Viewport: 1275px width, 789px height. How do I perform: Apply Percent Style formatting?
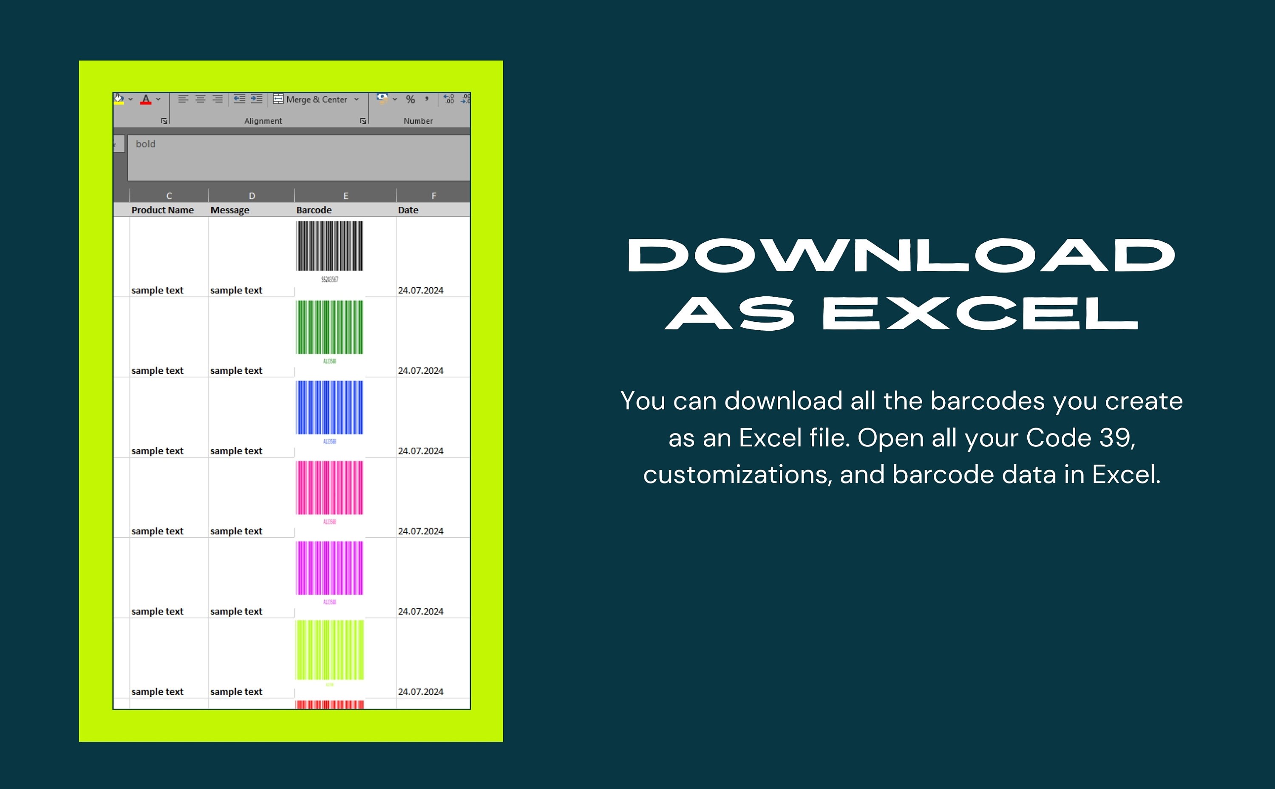pyautogui.click(x=411, y=99)
